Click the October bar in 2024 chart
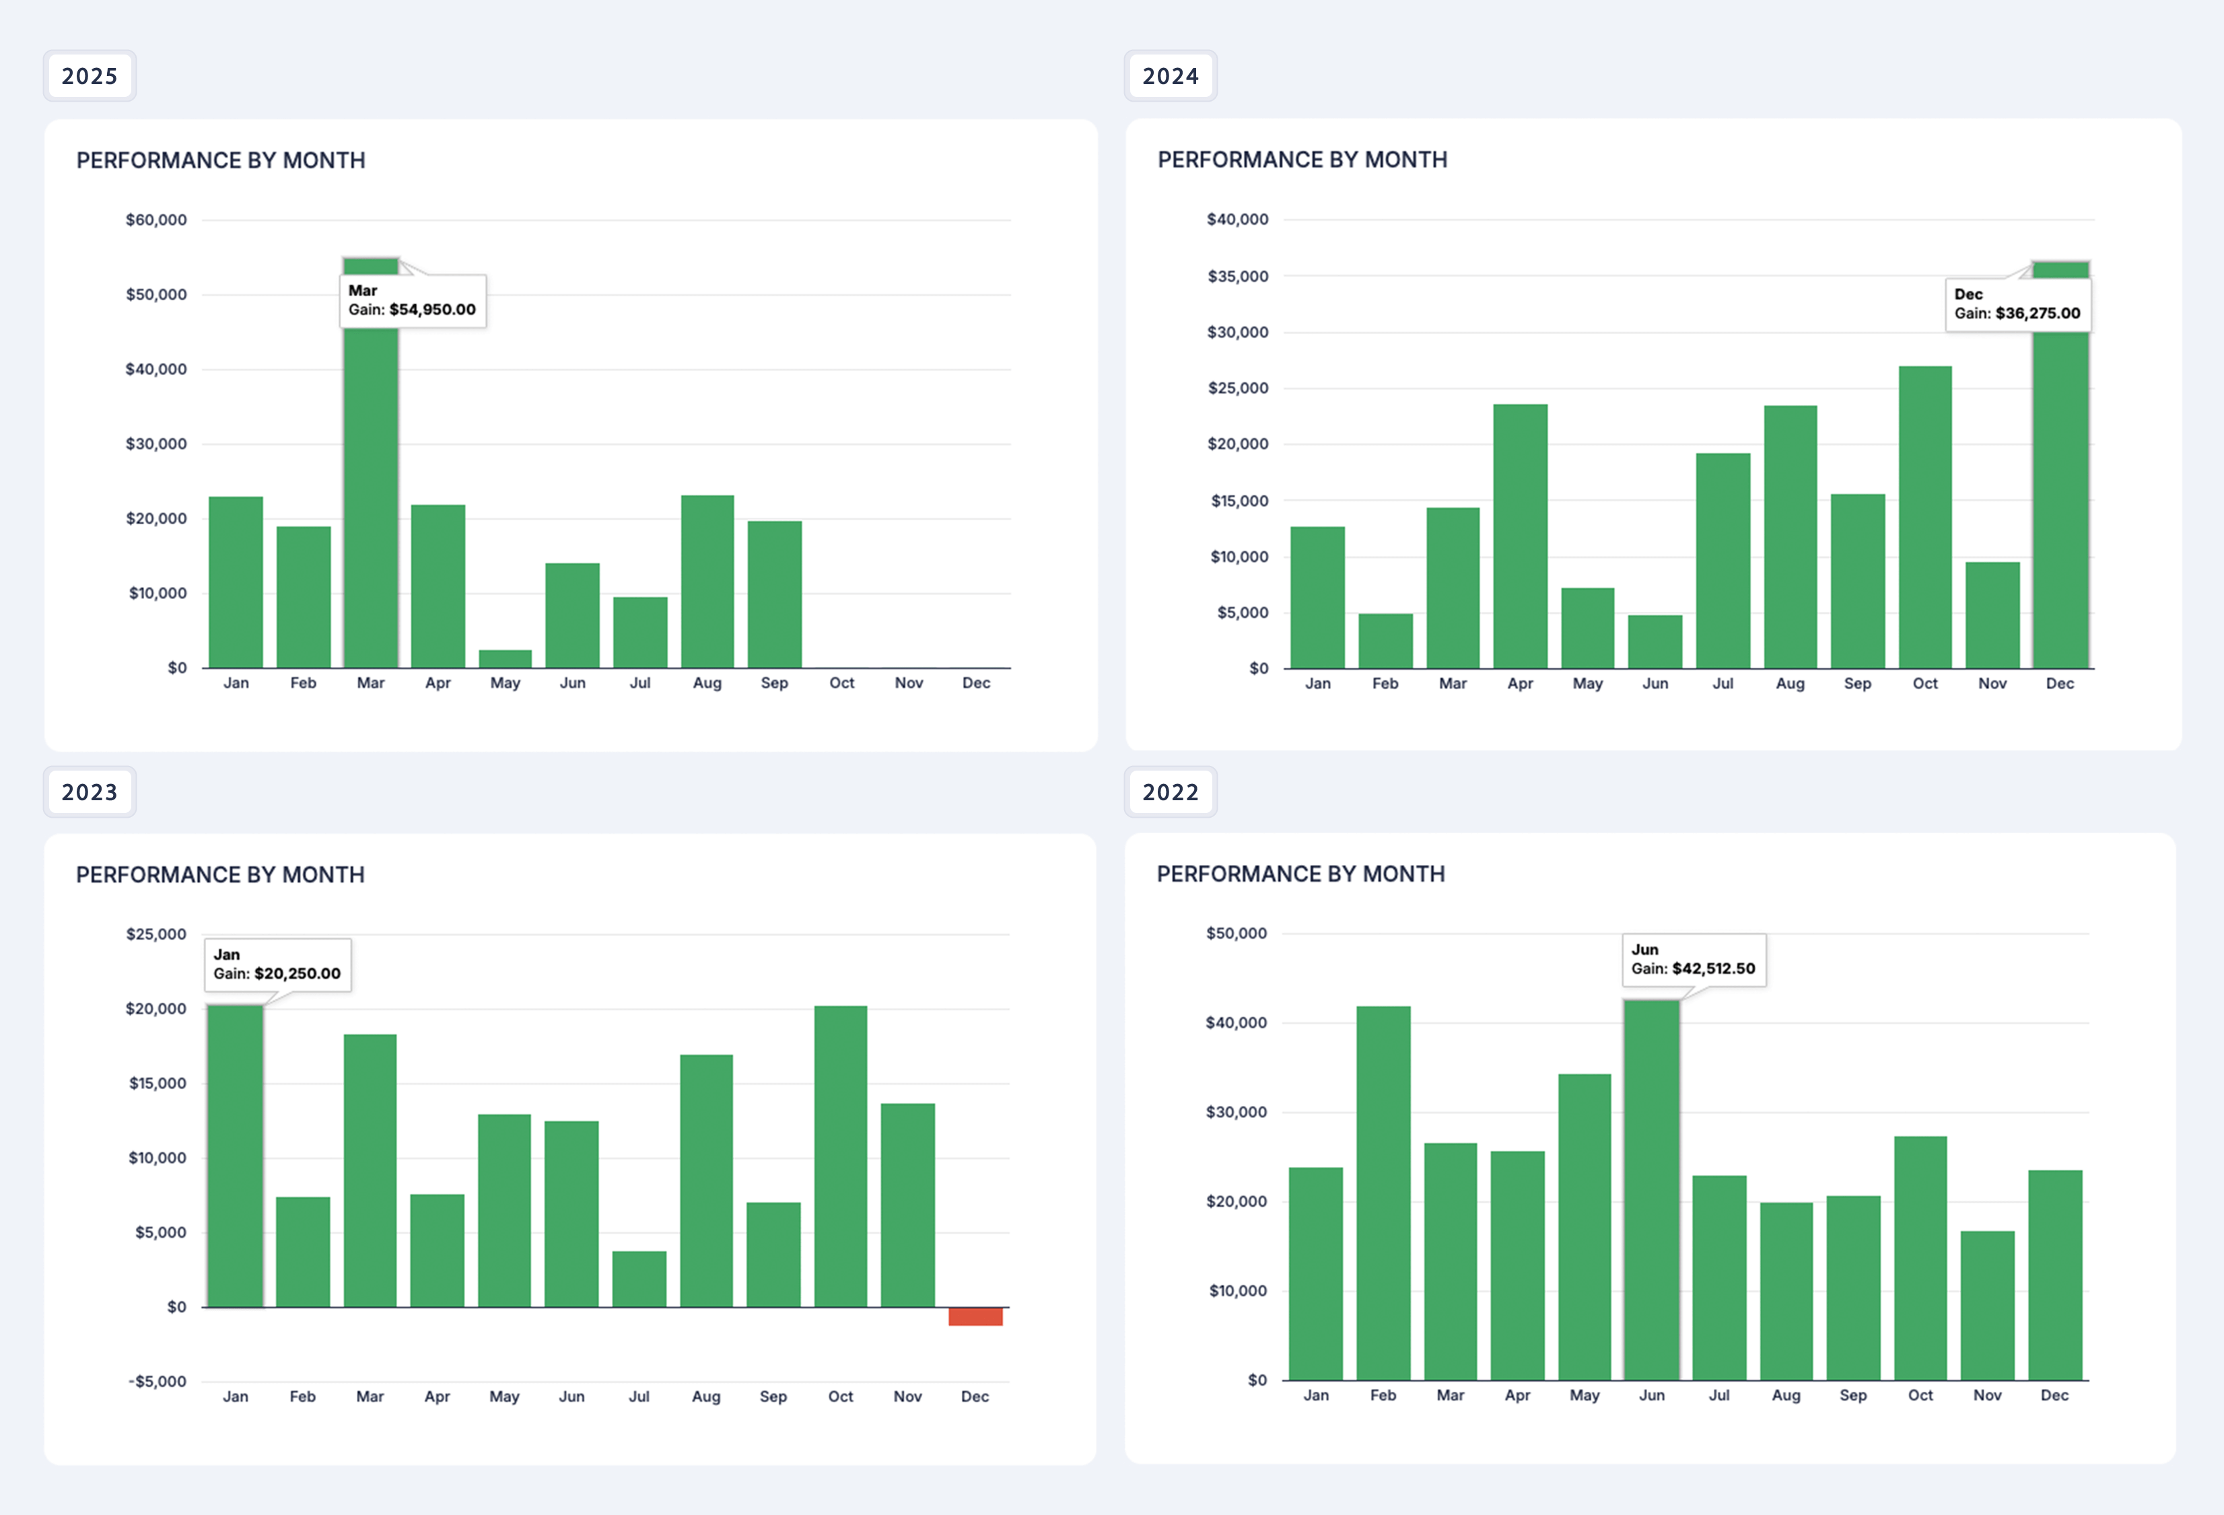Screen dimensions: 2224x1515 click(1924, 517)
